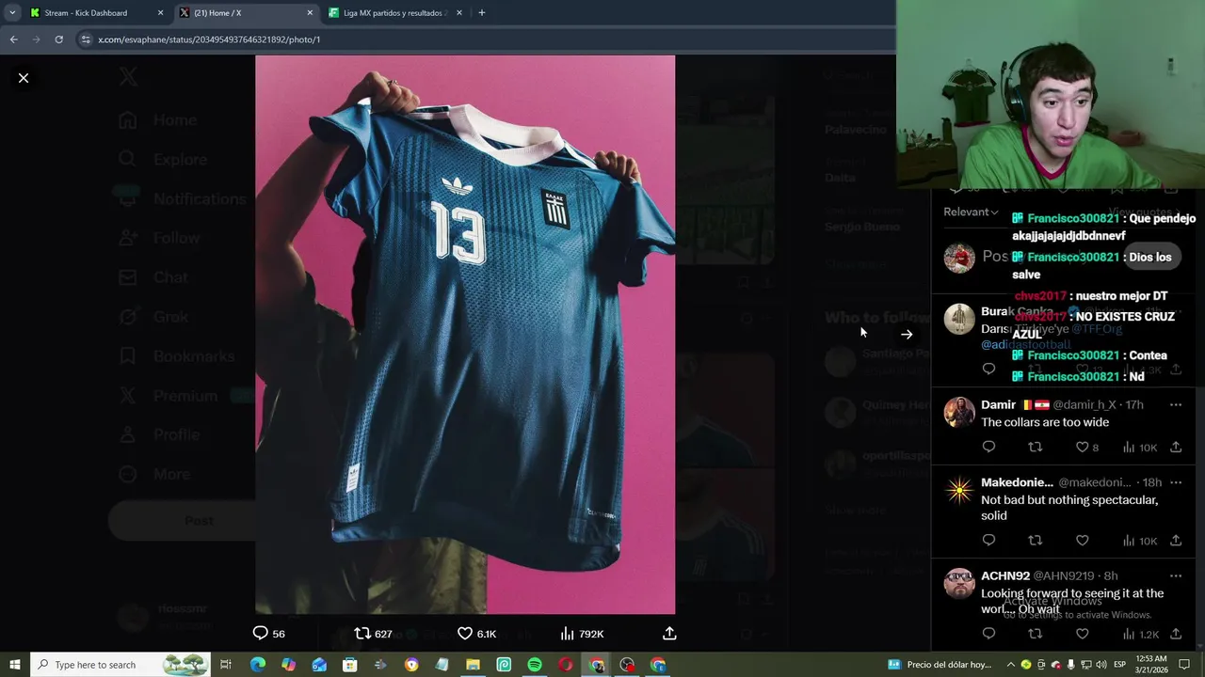Switch ESP input language indicator
Screen dimensions: 1205x677
pos(1120,665)
